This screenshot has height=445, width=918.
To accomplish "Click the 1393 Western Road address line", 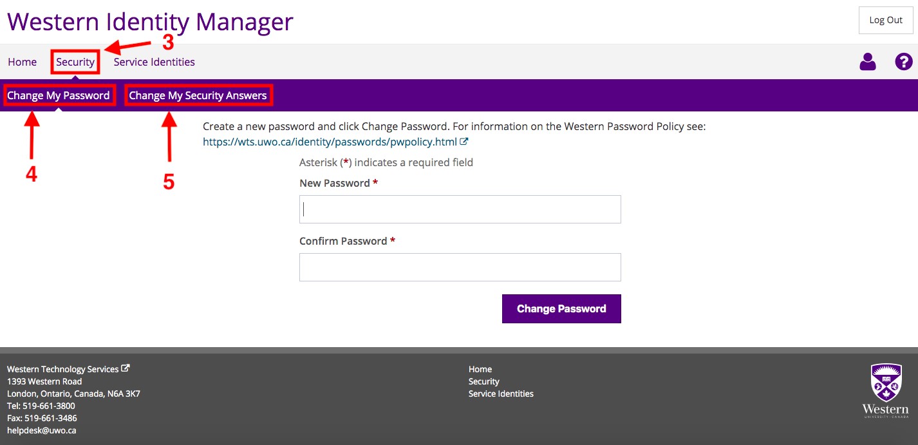I will [x=44, y=381].
